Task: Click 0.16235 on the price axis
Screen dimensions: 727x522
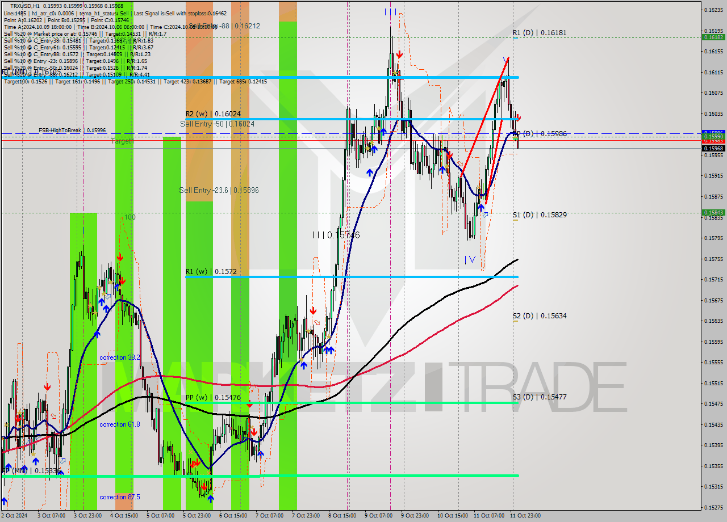Action: point(713,10)
